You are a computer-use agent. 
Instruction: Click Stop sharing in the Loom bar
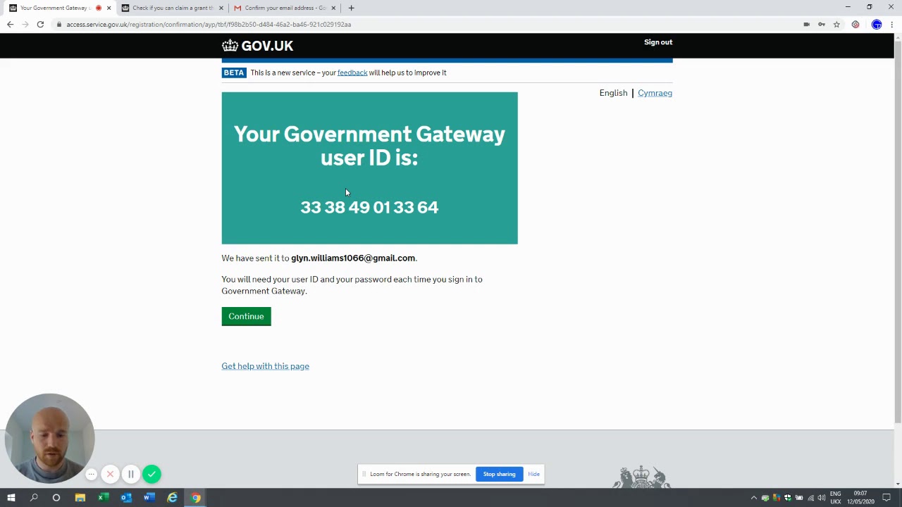499,474
